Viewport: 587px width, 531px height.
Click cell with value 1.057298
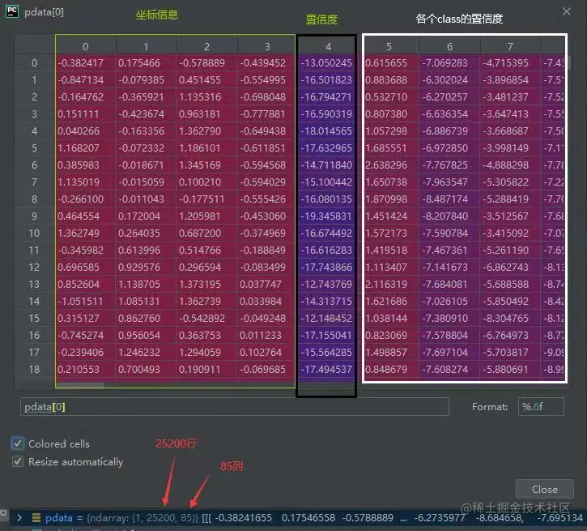coord(391,131)
